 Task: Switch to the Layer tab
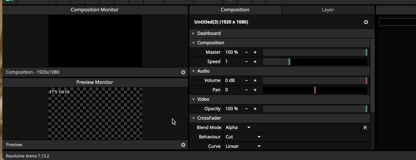[328, 10]
